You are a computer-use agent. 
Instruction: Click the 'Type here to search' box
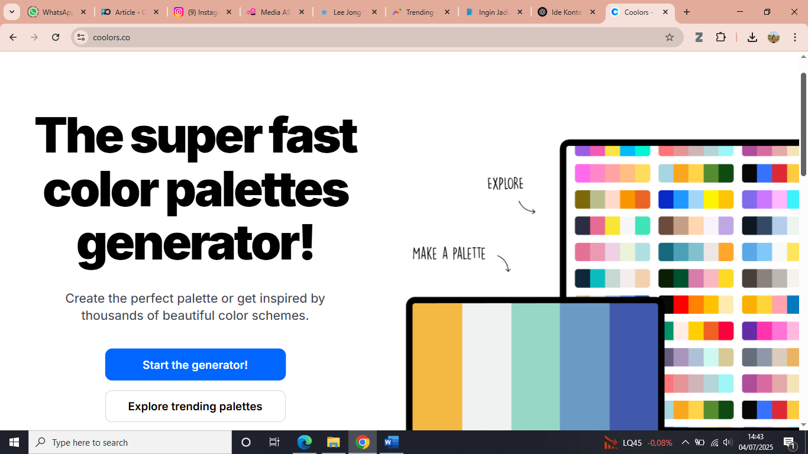pos(130,442)
